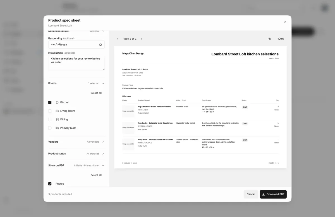Click Cancel to dismiss dialog
Image resolution: width=335 pixels, height=217 pixels.
[251, 194]
